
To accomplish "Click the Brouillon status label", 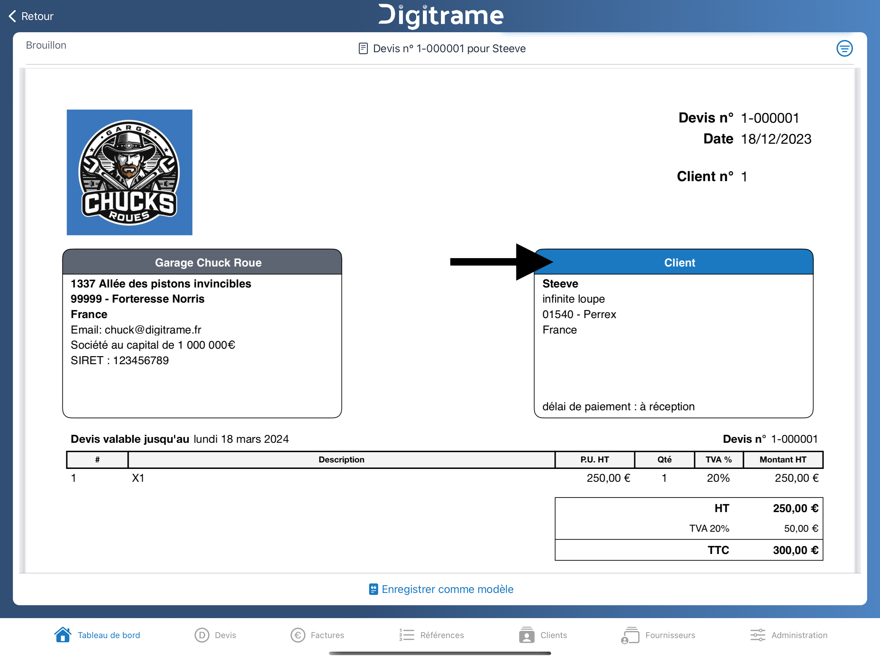I will tap(46, 45).
